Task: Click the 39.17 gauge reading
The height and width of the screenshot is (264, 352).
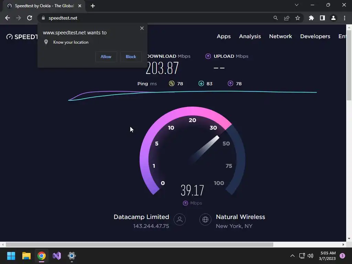Action: click(x=192, y=190)
